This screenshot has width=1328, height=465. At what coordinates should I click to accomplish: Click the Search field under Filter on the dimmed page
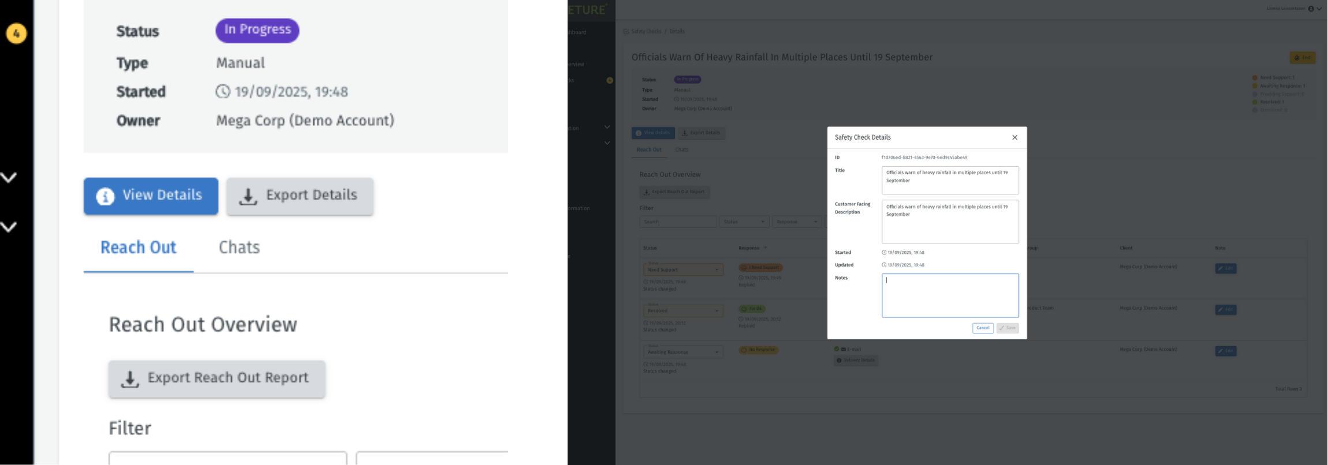coord(678,222)
